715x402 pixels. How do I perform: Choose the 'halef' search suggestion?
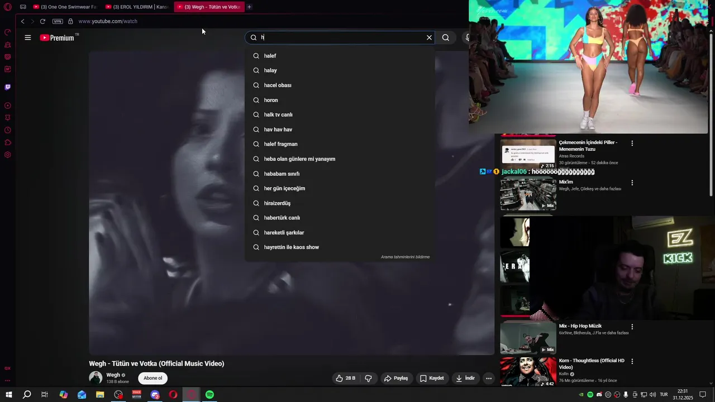tap(340, 56)
